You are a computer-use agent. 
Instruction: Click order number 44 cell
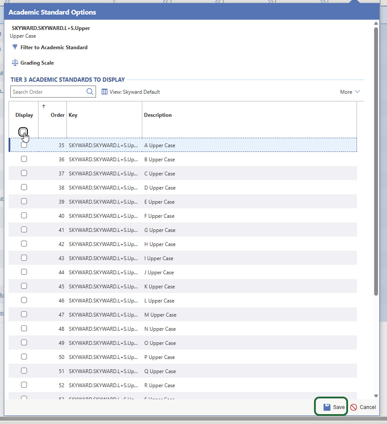pos(61,273)
